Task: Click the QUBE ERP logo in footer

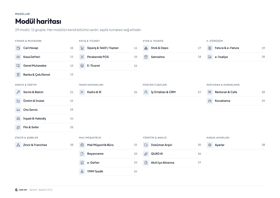Action: click(21, 190)
